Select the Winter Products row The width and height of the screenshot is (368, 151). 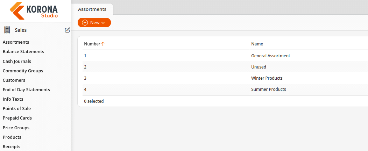(225, 78)
